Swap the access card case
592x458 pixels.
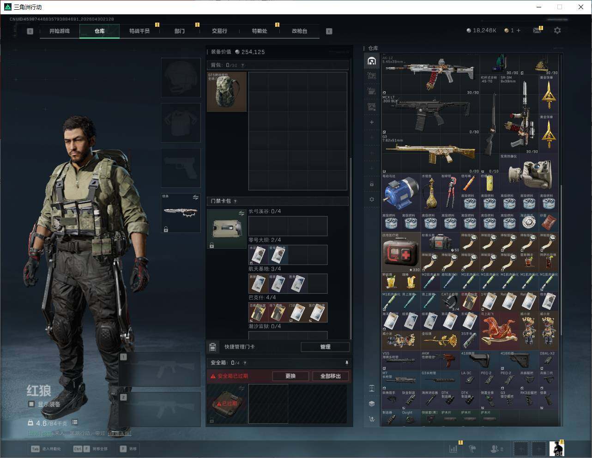242,213
